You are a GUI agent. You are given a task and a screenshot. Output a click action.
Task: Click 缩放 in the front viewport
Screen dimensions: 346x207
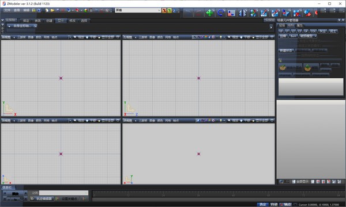[79, 37]
